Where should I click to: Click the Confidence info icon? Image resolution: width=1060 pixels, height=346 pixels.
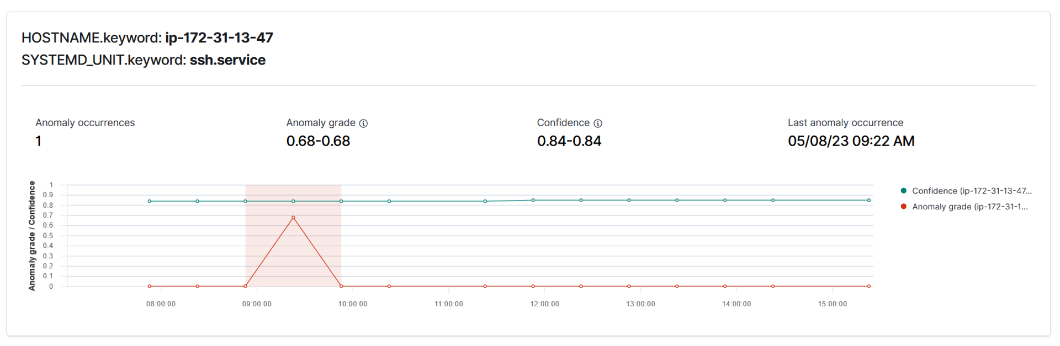click(598, 123)
